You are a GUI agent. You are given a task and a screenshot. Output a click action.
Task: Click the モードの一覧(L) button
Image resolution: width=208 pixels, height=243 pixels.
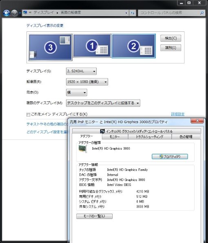(94, 216)
